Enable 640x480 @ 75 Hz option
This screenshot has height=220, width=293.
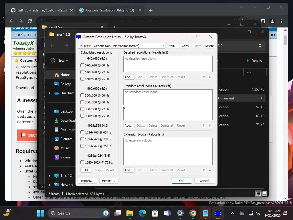click(x=82, y=79)
